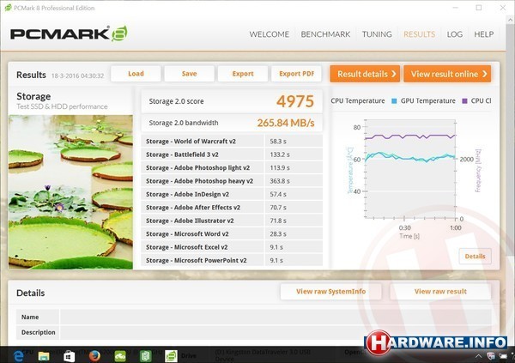Click the Export button

[x=243, y=74]
